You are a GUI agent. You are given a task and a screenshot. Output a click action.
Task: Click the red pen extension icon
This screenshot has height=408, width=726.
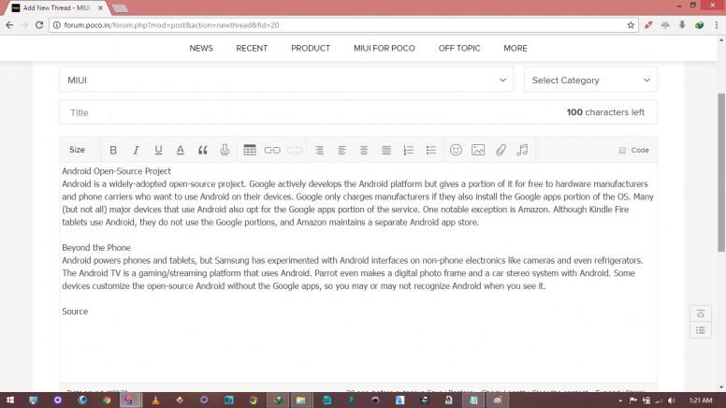coord(648,25)
